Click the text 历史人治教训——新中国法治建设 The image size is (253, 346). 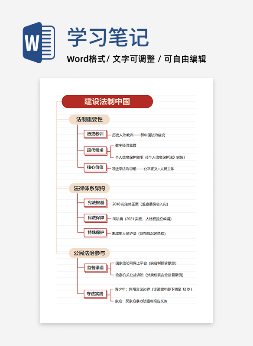(139, 135)
